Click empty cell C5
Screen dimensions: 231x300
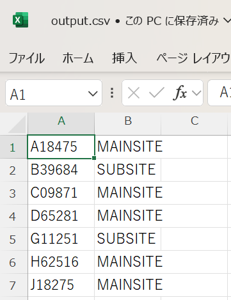(195, 239)
